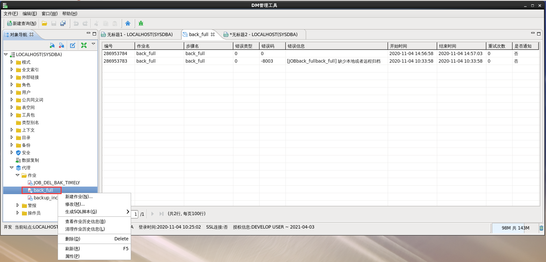Expand the 警报 folder
Viewport: 546px width, 262px height.
click(x=18, y=205)
